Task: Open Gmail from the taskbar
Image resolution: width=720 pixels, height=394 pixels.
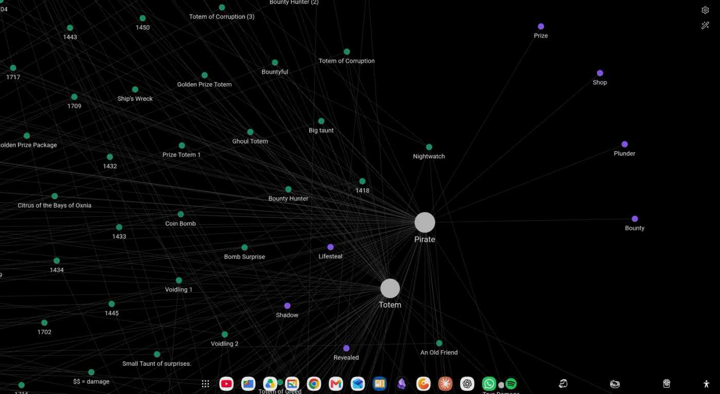Action: click(336, 384)
